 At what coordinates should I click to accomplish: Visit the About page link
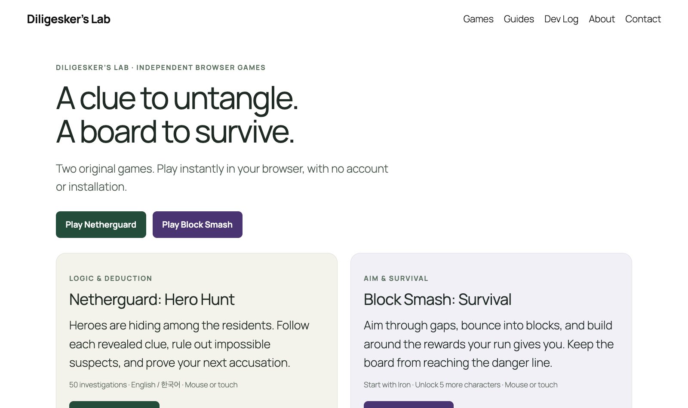coord(602,19)
